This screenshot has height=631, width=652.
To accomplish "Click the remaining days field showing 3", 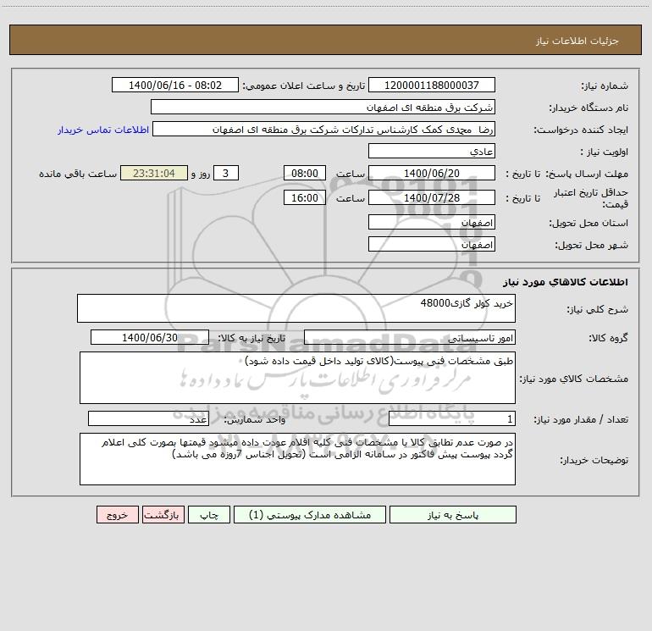I will point(226,173).
